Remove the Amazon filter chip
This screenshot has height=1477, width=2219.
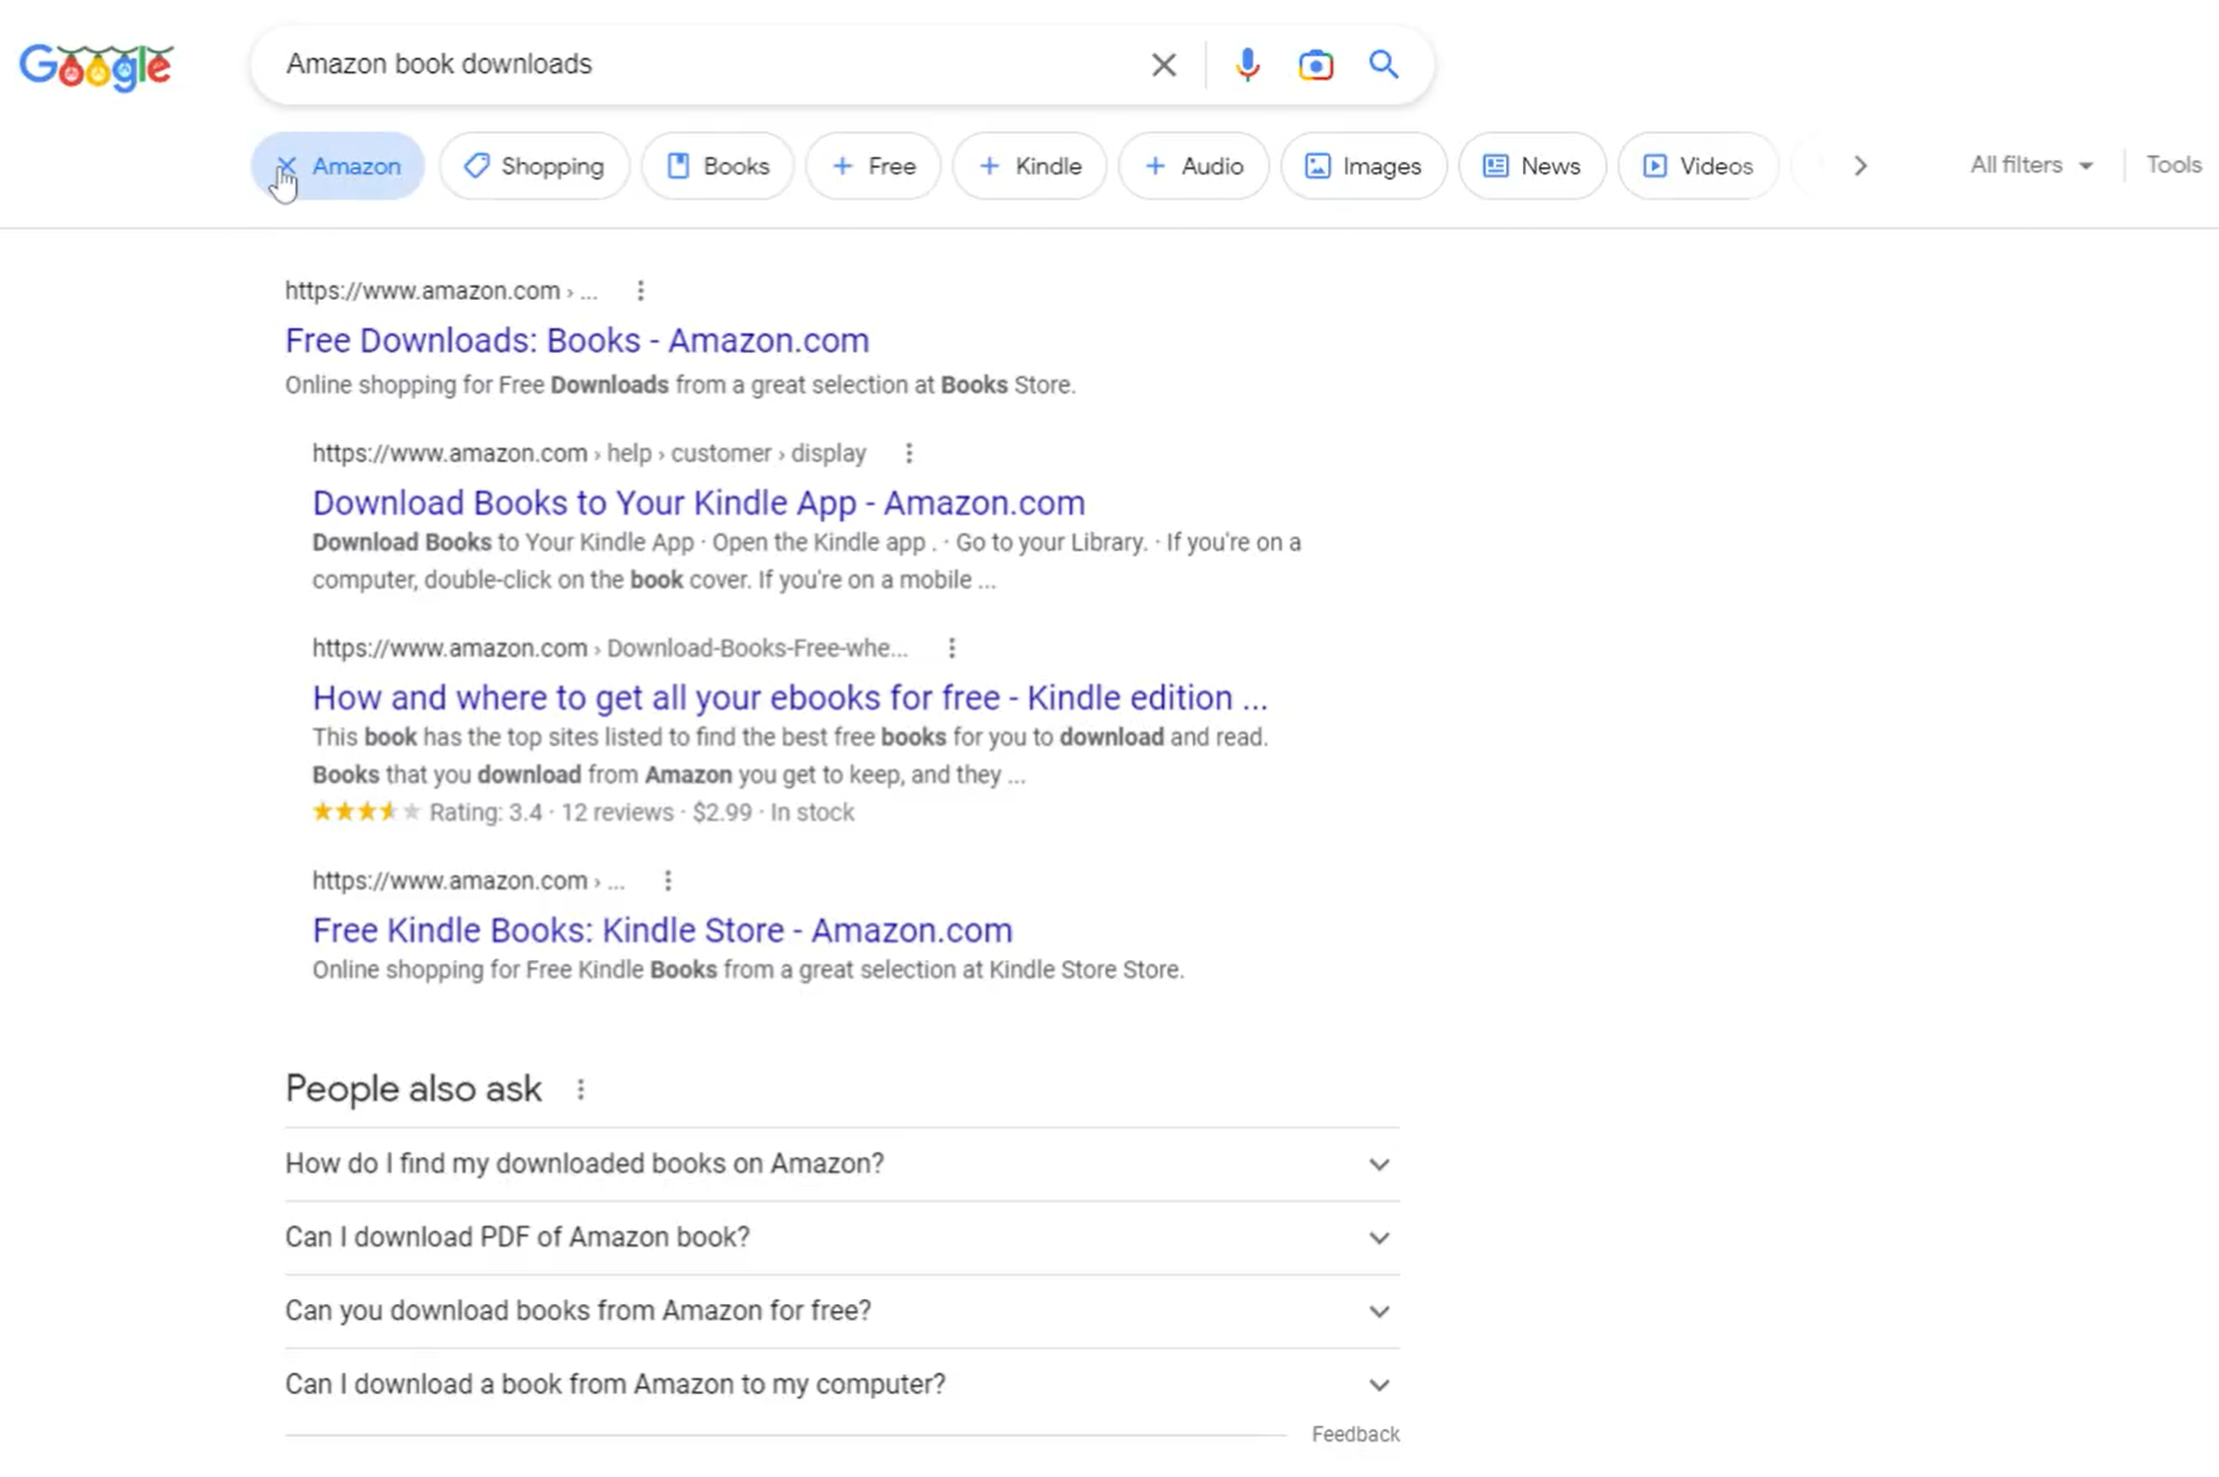click(x=287, y=166)
